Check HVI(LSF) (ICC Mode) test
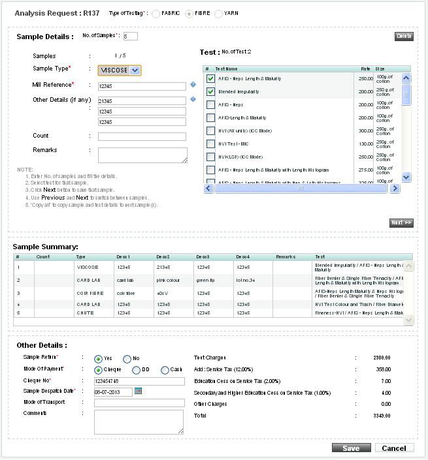This screenshot has width=428, height=460. [210, 157]
